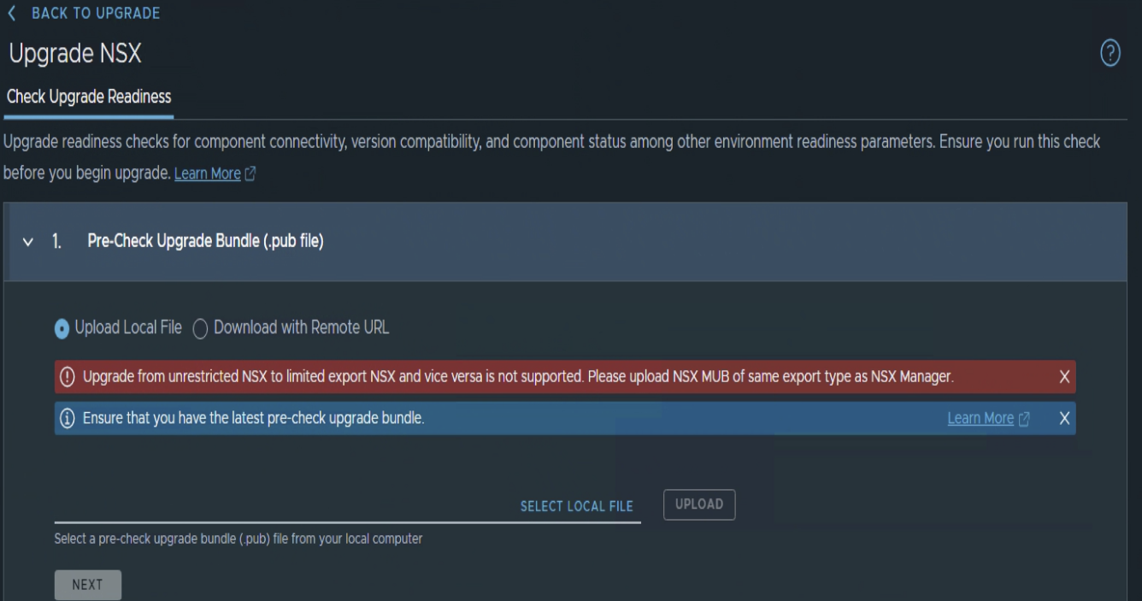1142x601 pixels.
Task: Open Learn More link in description text
Action: [x=208, y=174]
